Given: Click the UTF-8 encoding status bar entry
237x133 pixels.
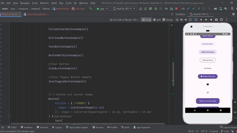Looking at the screenshot, I should [204, 132].
